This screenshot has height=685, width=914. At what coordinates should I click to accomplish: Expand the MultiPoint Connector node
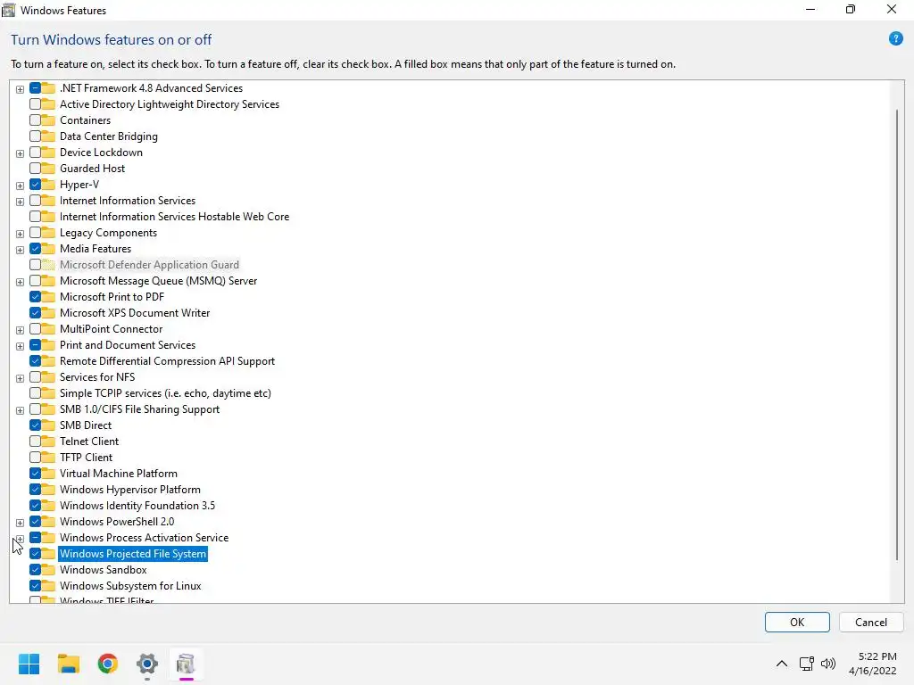(20, 330)
